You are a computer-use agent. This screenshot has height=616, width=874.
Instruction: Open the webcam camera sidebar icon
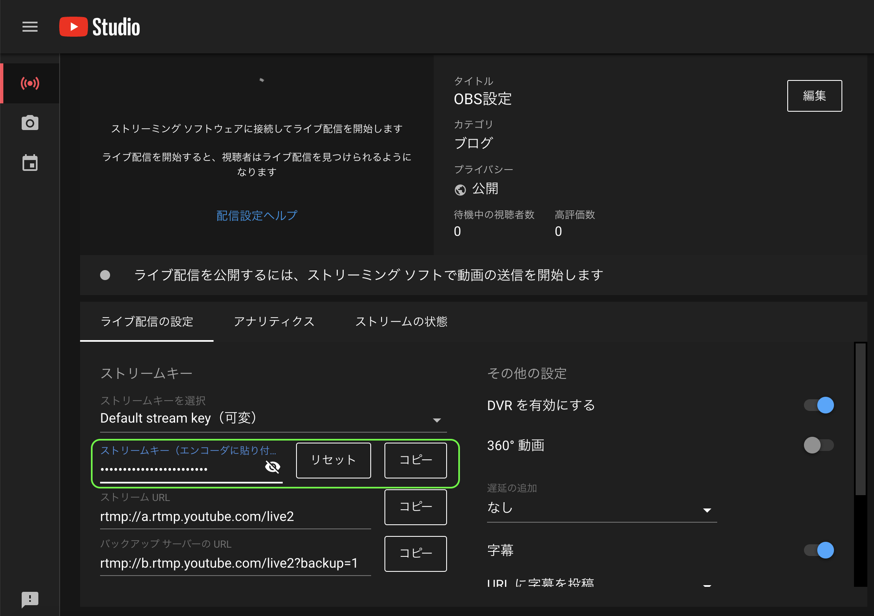click(30, 123)
